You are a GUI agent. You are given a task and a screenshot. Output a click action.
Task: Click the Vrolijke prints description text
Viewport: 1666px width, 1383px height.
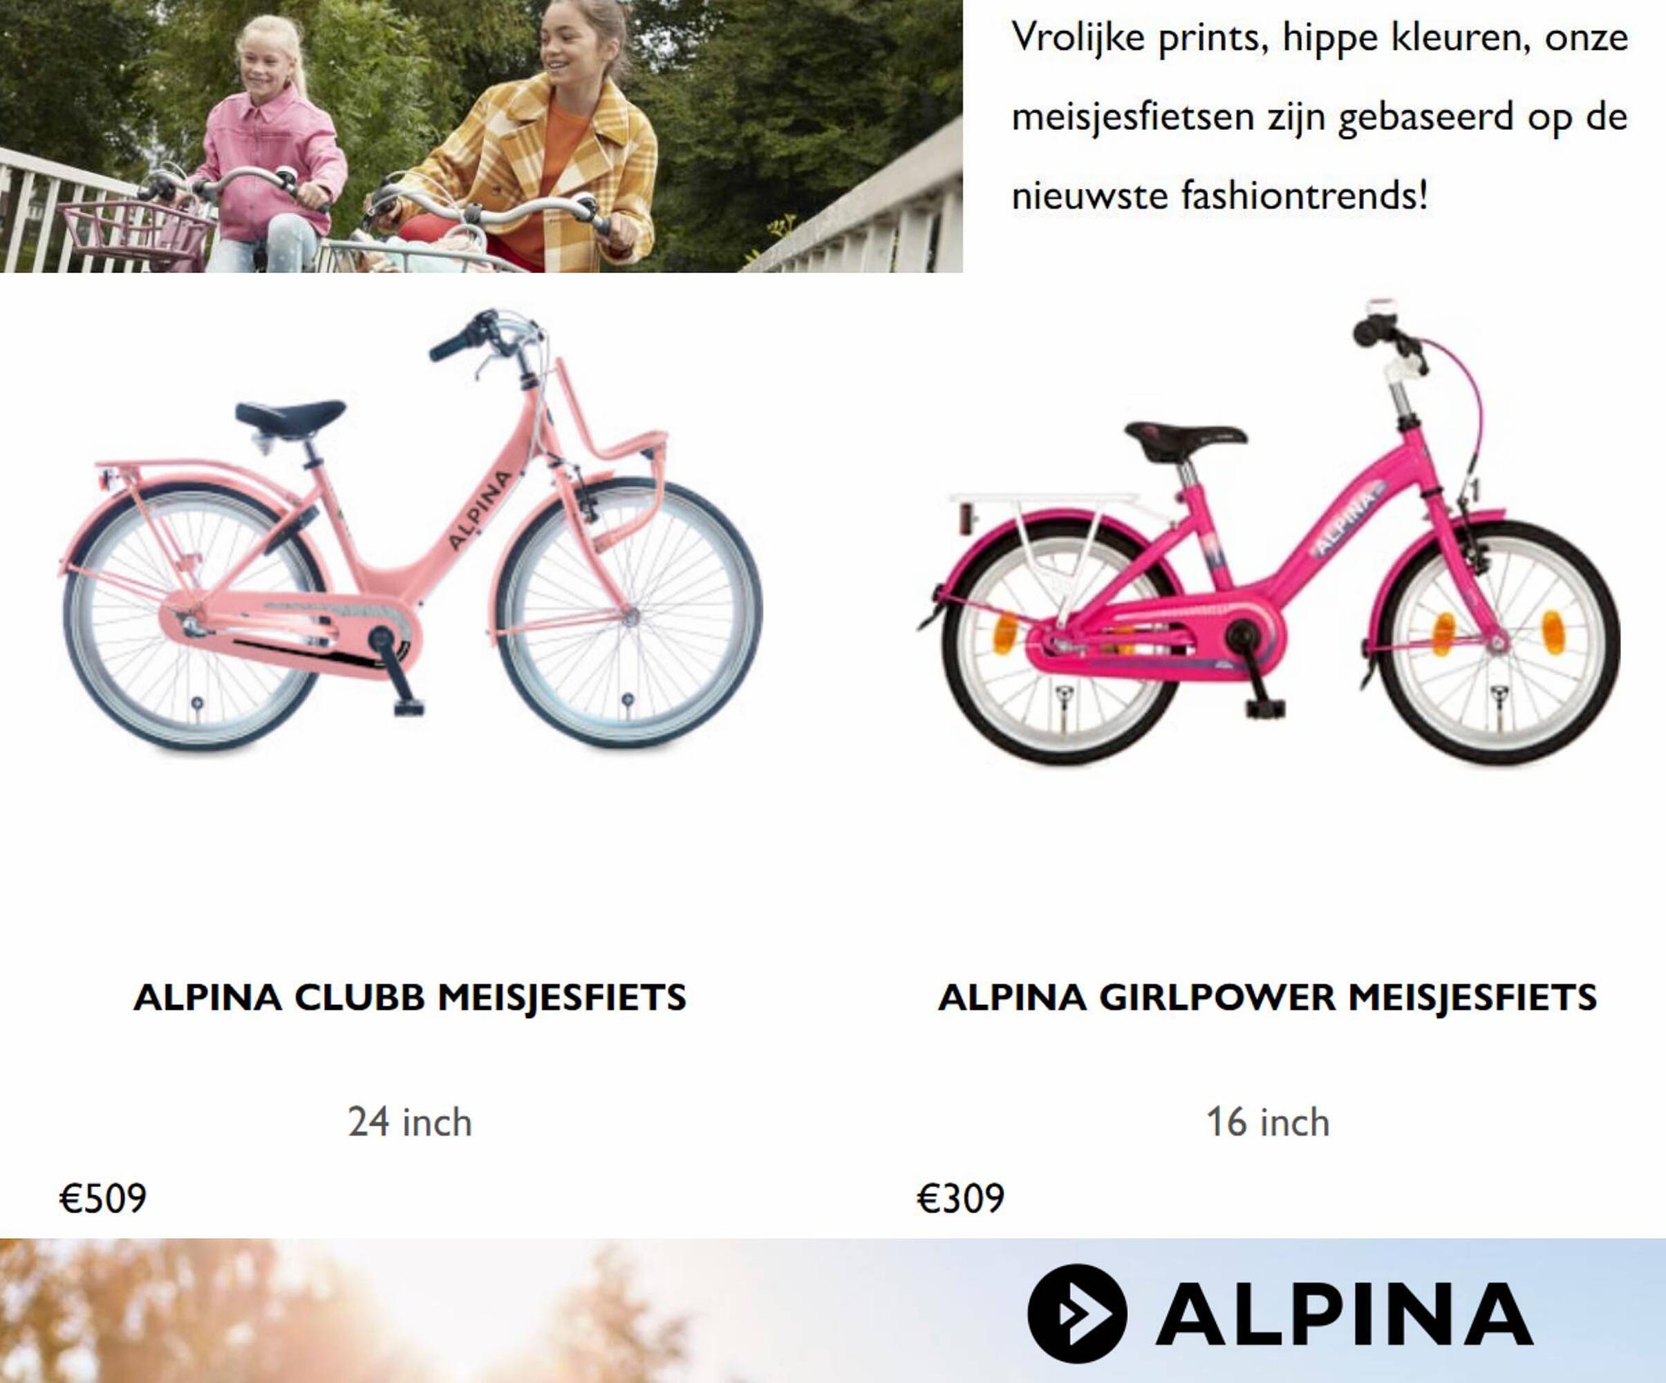(x=1320, y=117)
